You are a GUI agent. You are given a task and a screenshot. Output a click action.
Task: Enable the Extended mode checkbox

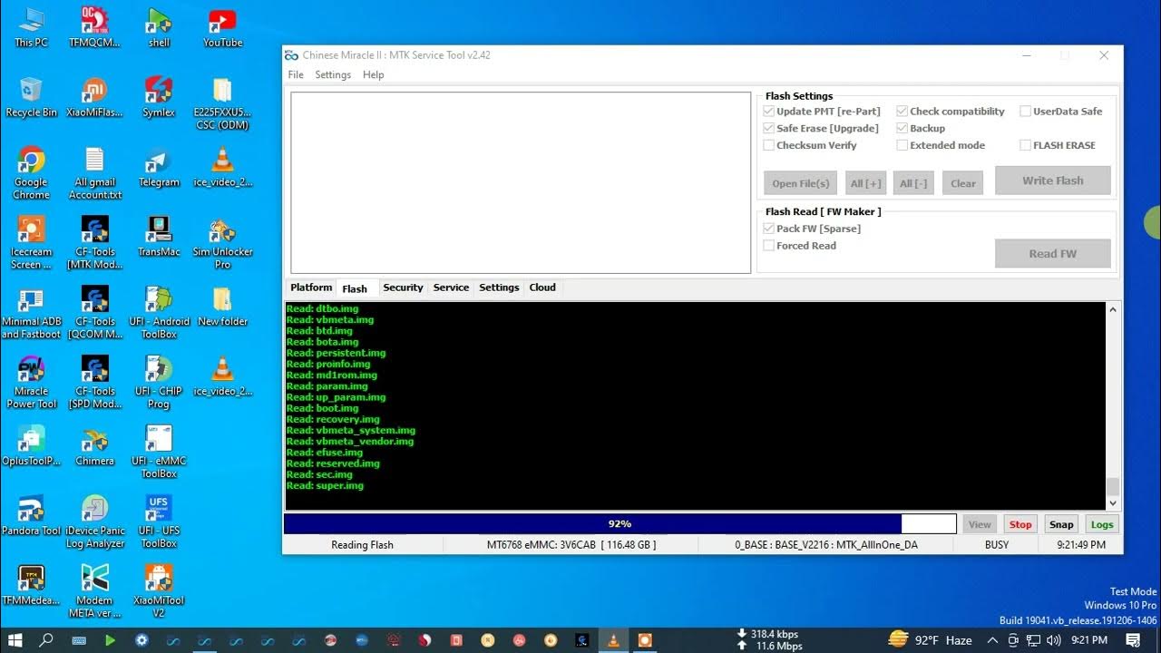902,145
